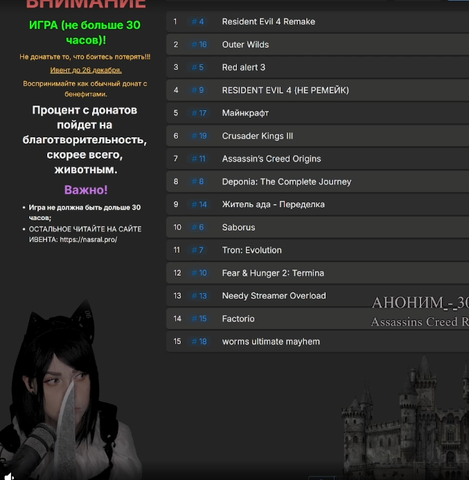Click the Важно! heading

click(x=86, y=190)
